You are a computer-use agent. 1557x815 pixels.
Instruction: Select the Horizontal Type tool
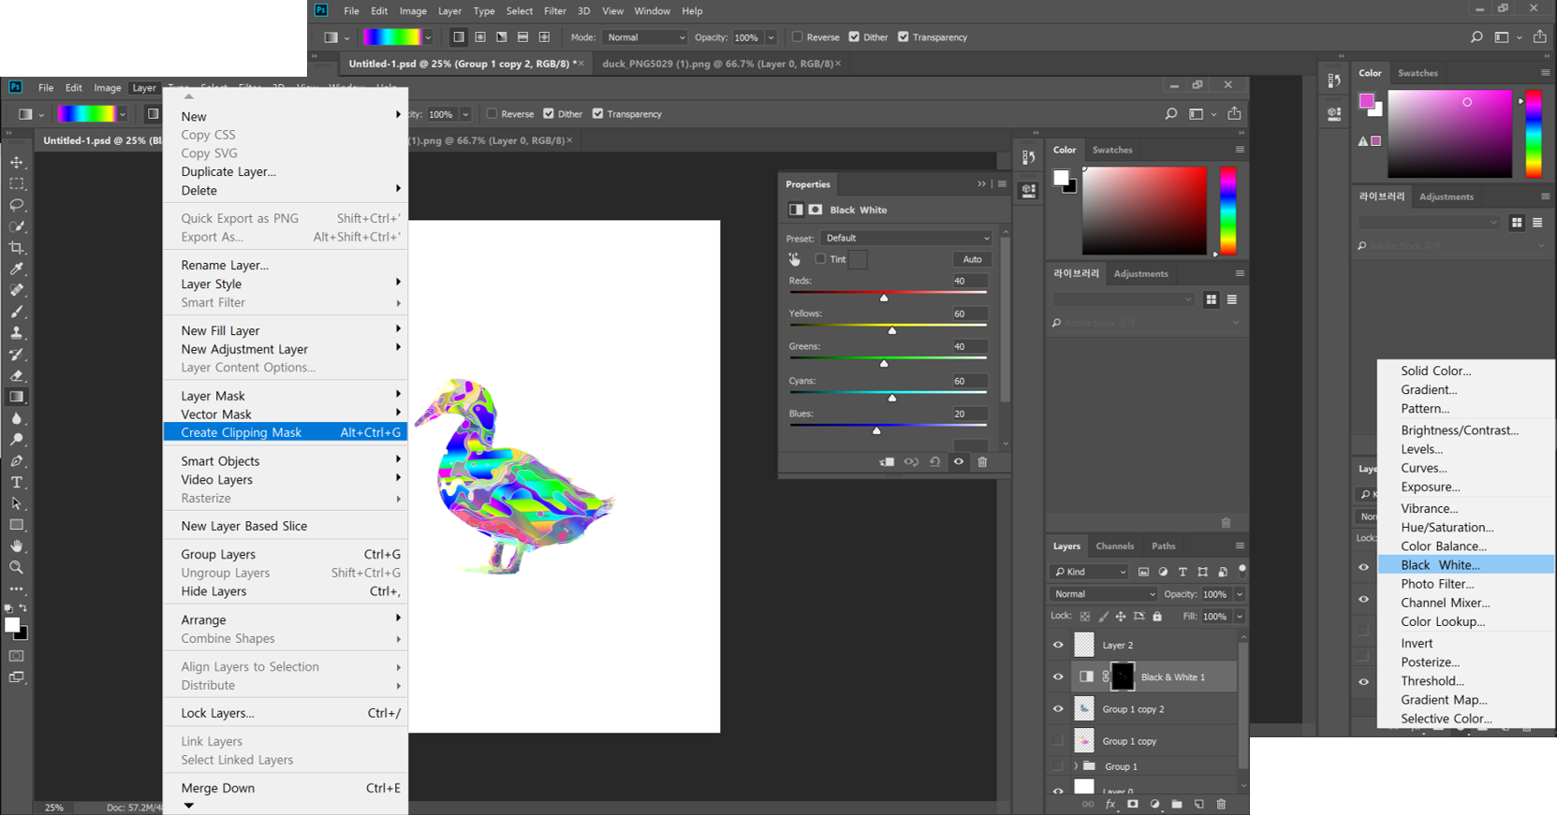(x=17, y=482)
